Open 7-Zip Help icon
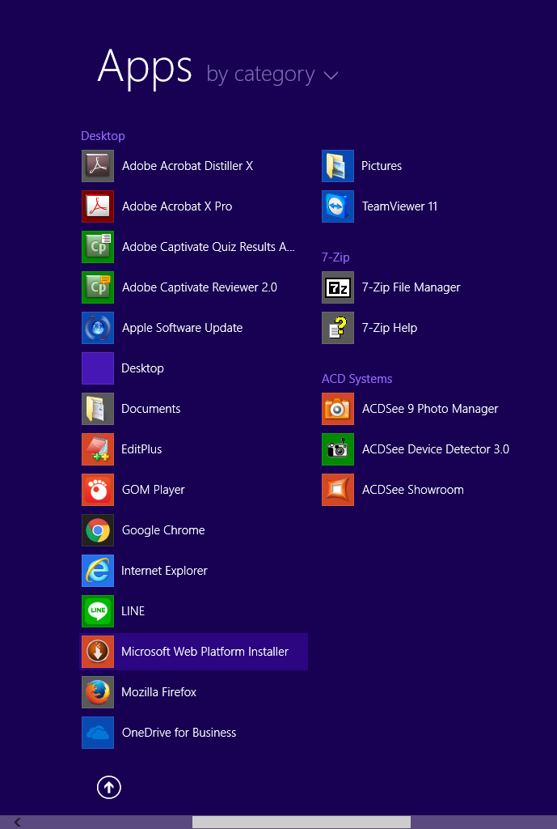This screenshot has height=829, width=557. 338,328
